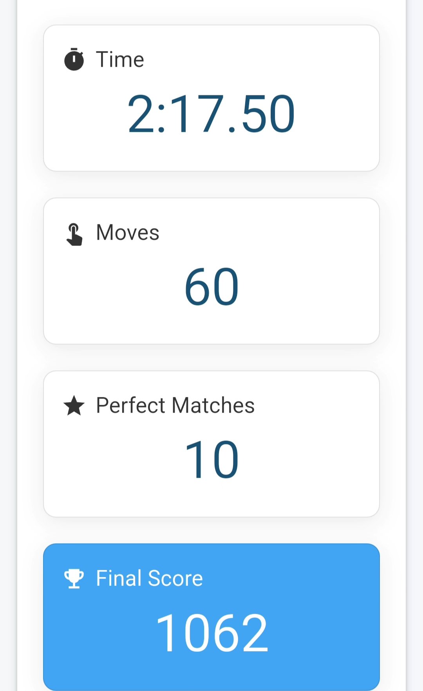Click empty area below the 60 value

click(211, 325)
